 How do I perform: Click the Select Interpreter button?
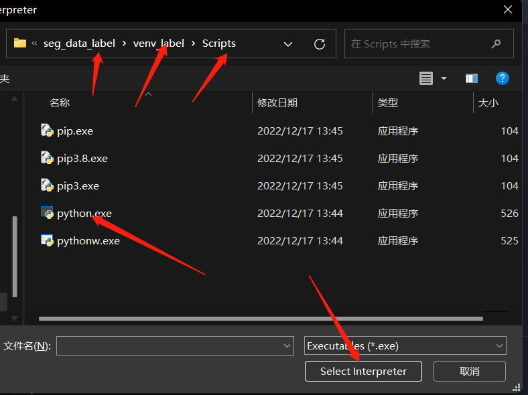[363, 371]
